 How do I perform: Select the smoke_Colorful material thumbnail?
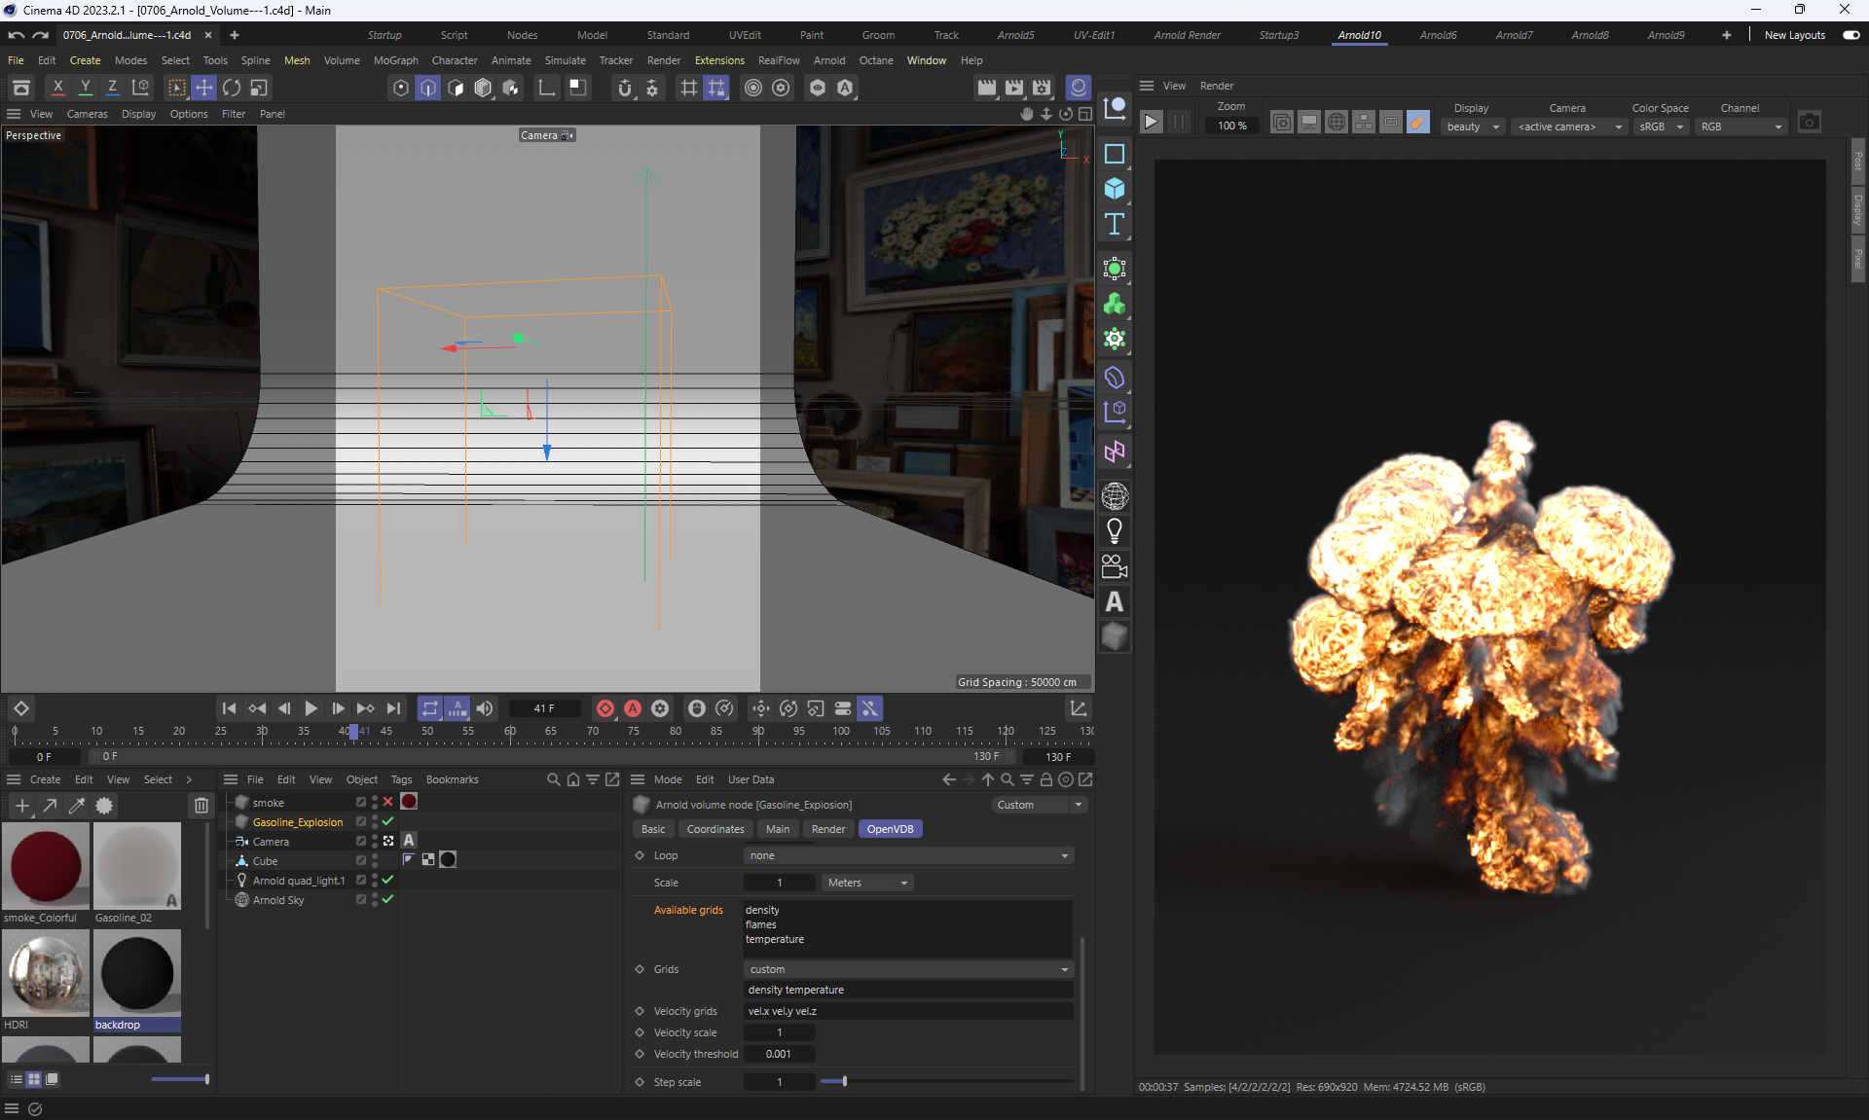pyautogui.click(x=45, y=866)
